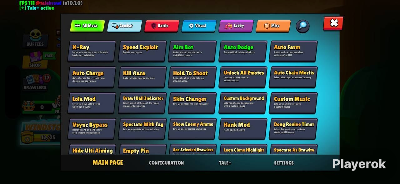Open the SETTINGS section
Screen dimensions: 400x184
[x=284, y=163]
